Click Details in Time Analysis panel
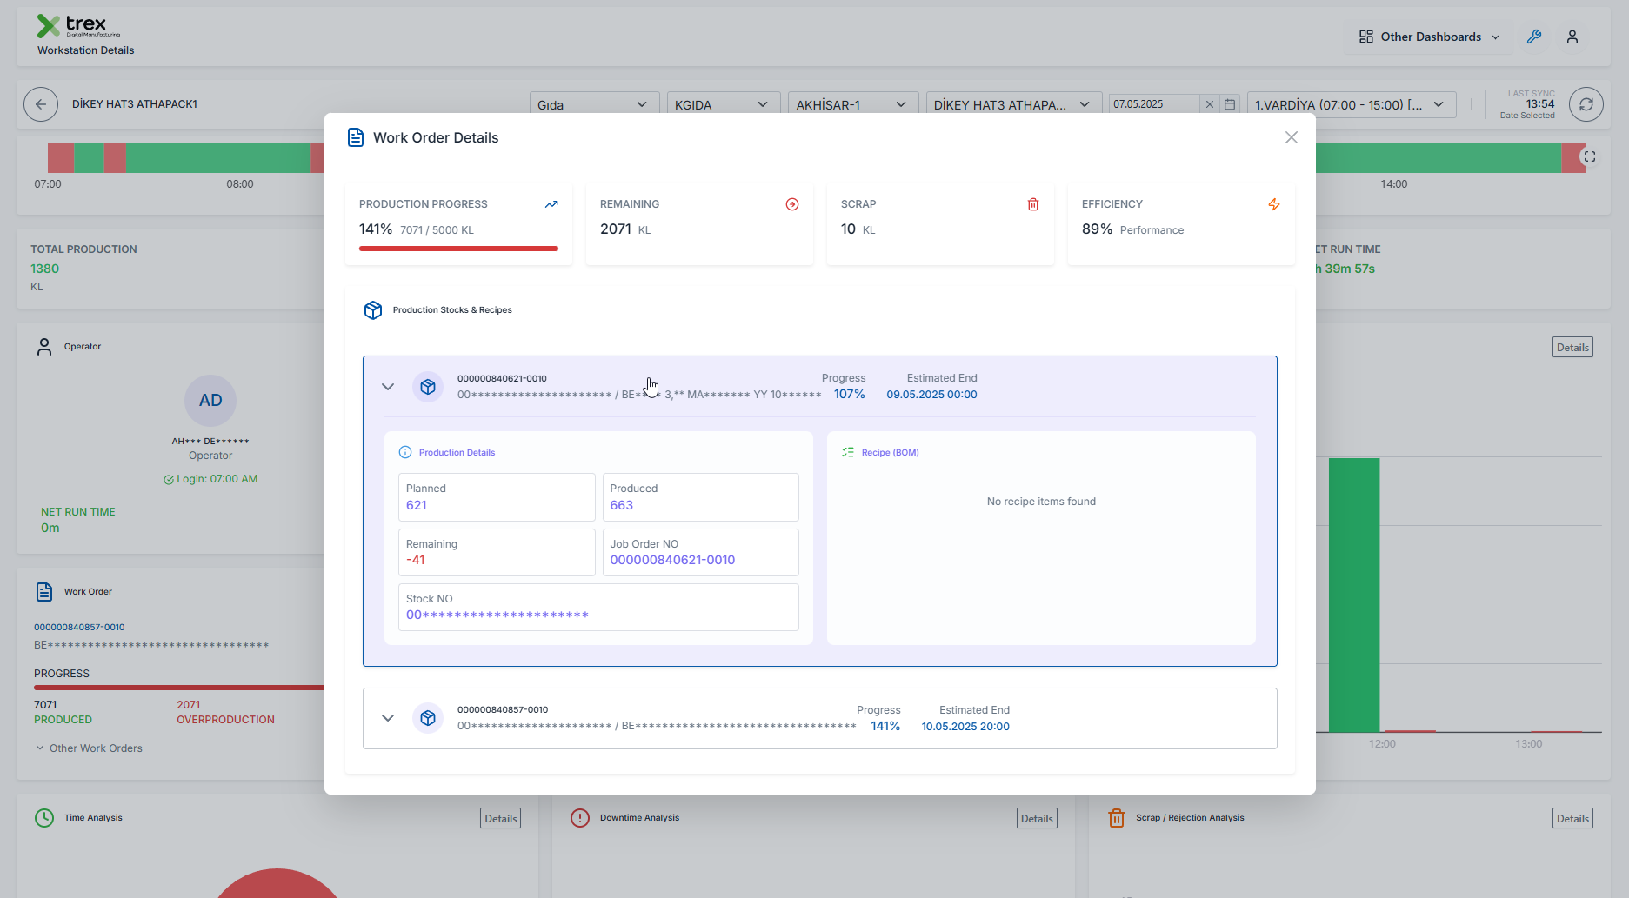 point(501,818)
